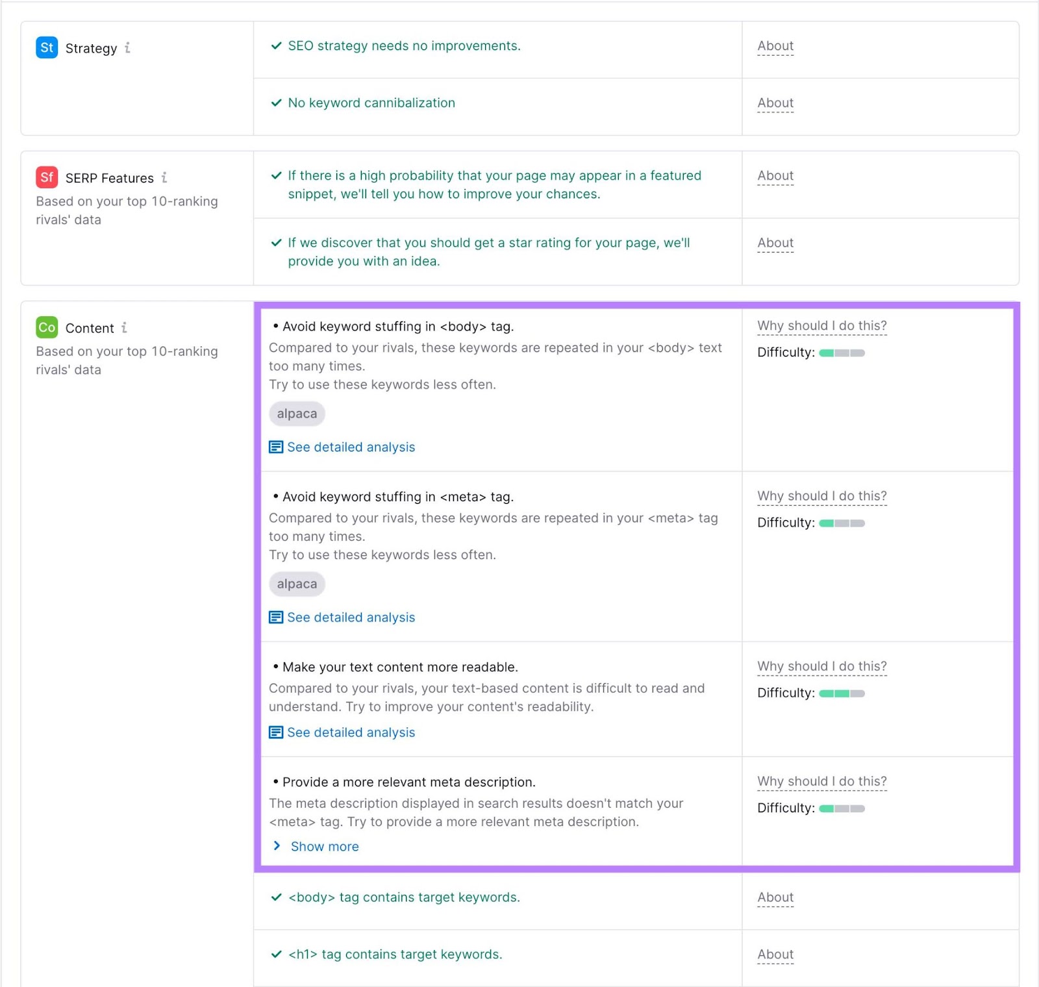Click checkmark beside No keyword cannibalization
Image resolution: width=1039 pixels, height=987 pixels.
pyautogui.click(x=276, y=103)
